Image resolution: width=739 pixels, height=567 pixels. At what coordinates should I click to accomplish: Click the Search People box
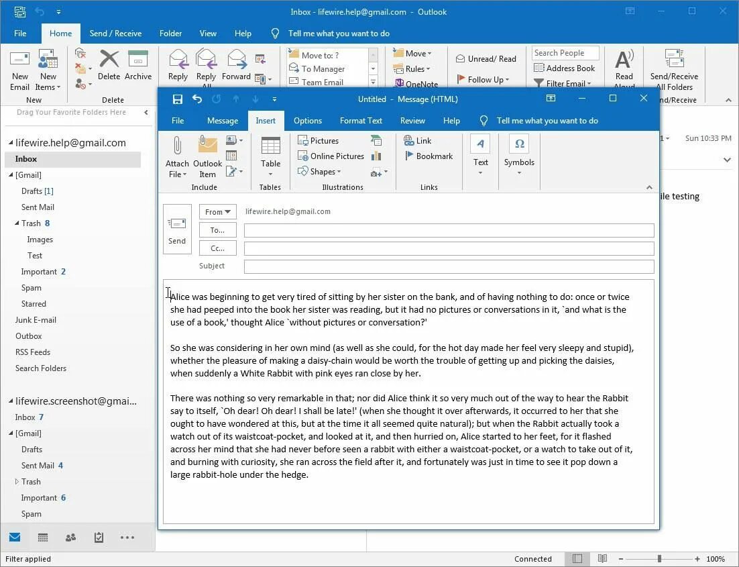pyautogui.click(x=565, y=53)
